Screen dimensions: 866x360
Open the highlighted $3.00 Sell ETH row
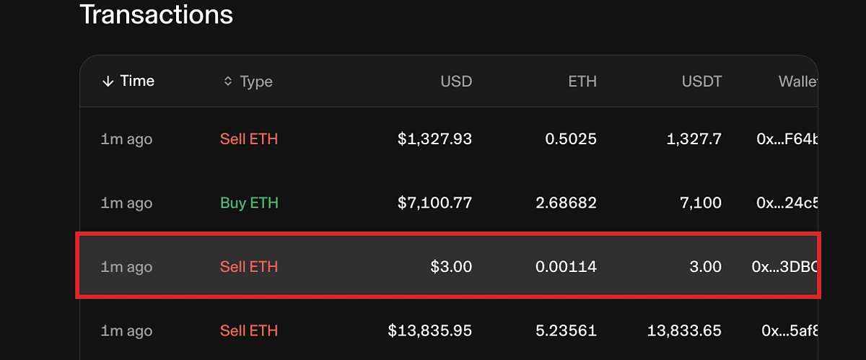click(448, 266)
